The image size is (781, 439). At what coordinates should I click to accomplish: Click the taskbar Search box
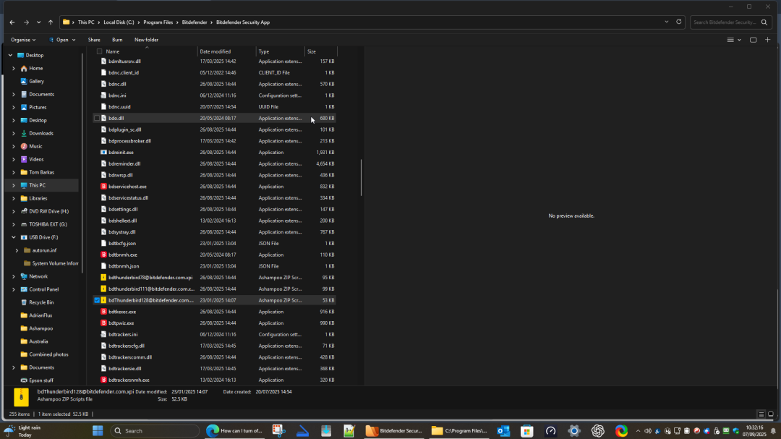155,431
